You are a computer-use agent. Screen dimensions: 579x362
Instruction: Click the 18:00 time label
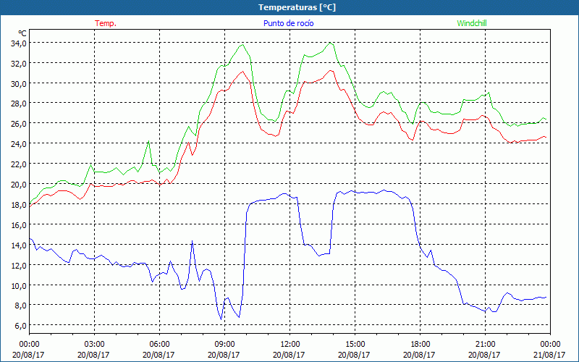(x=420, y=345)
